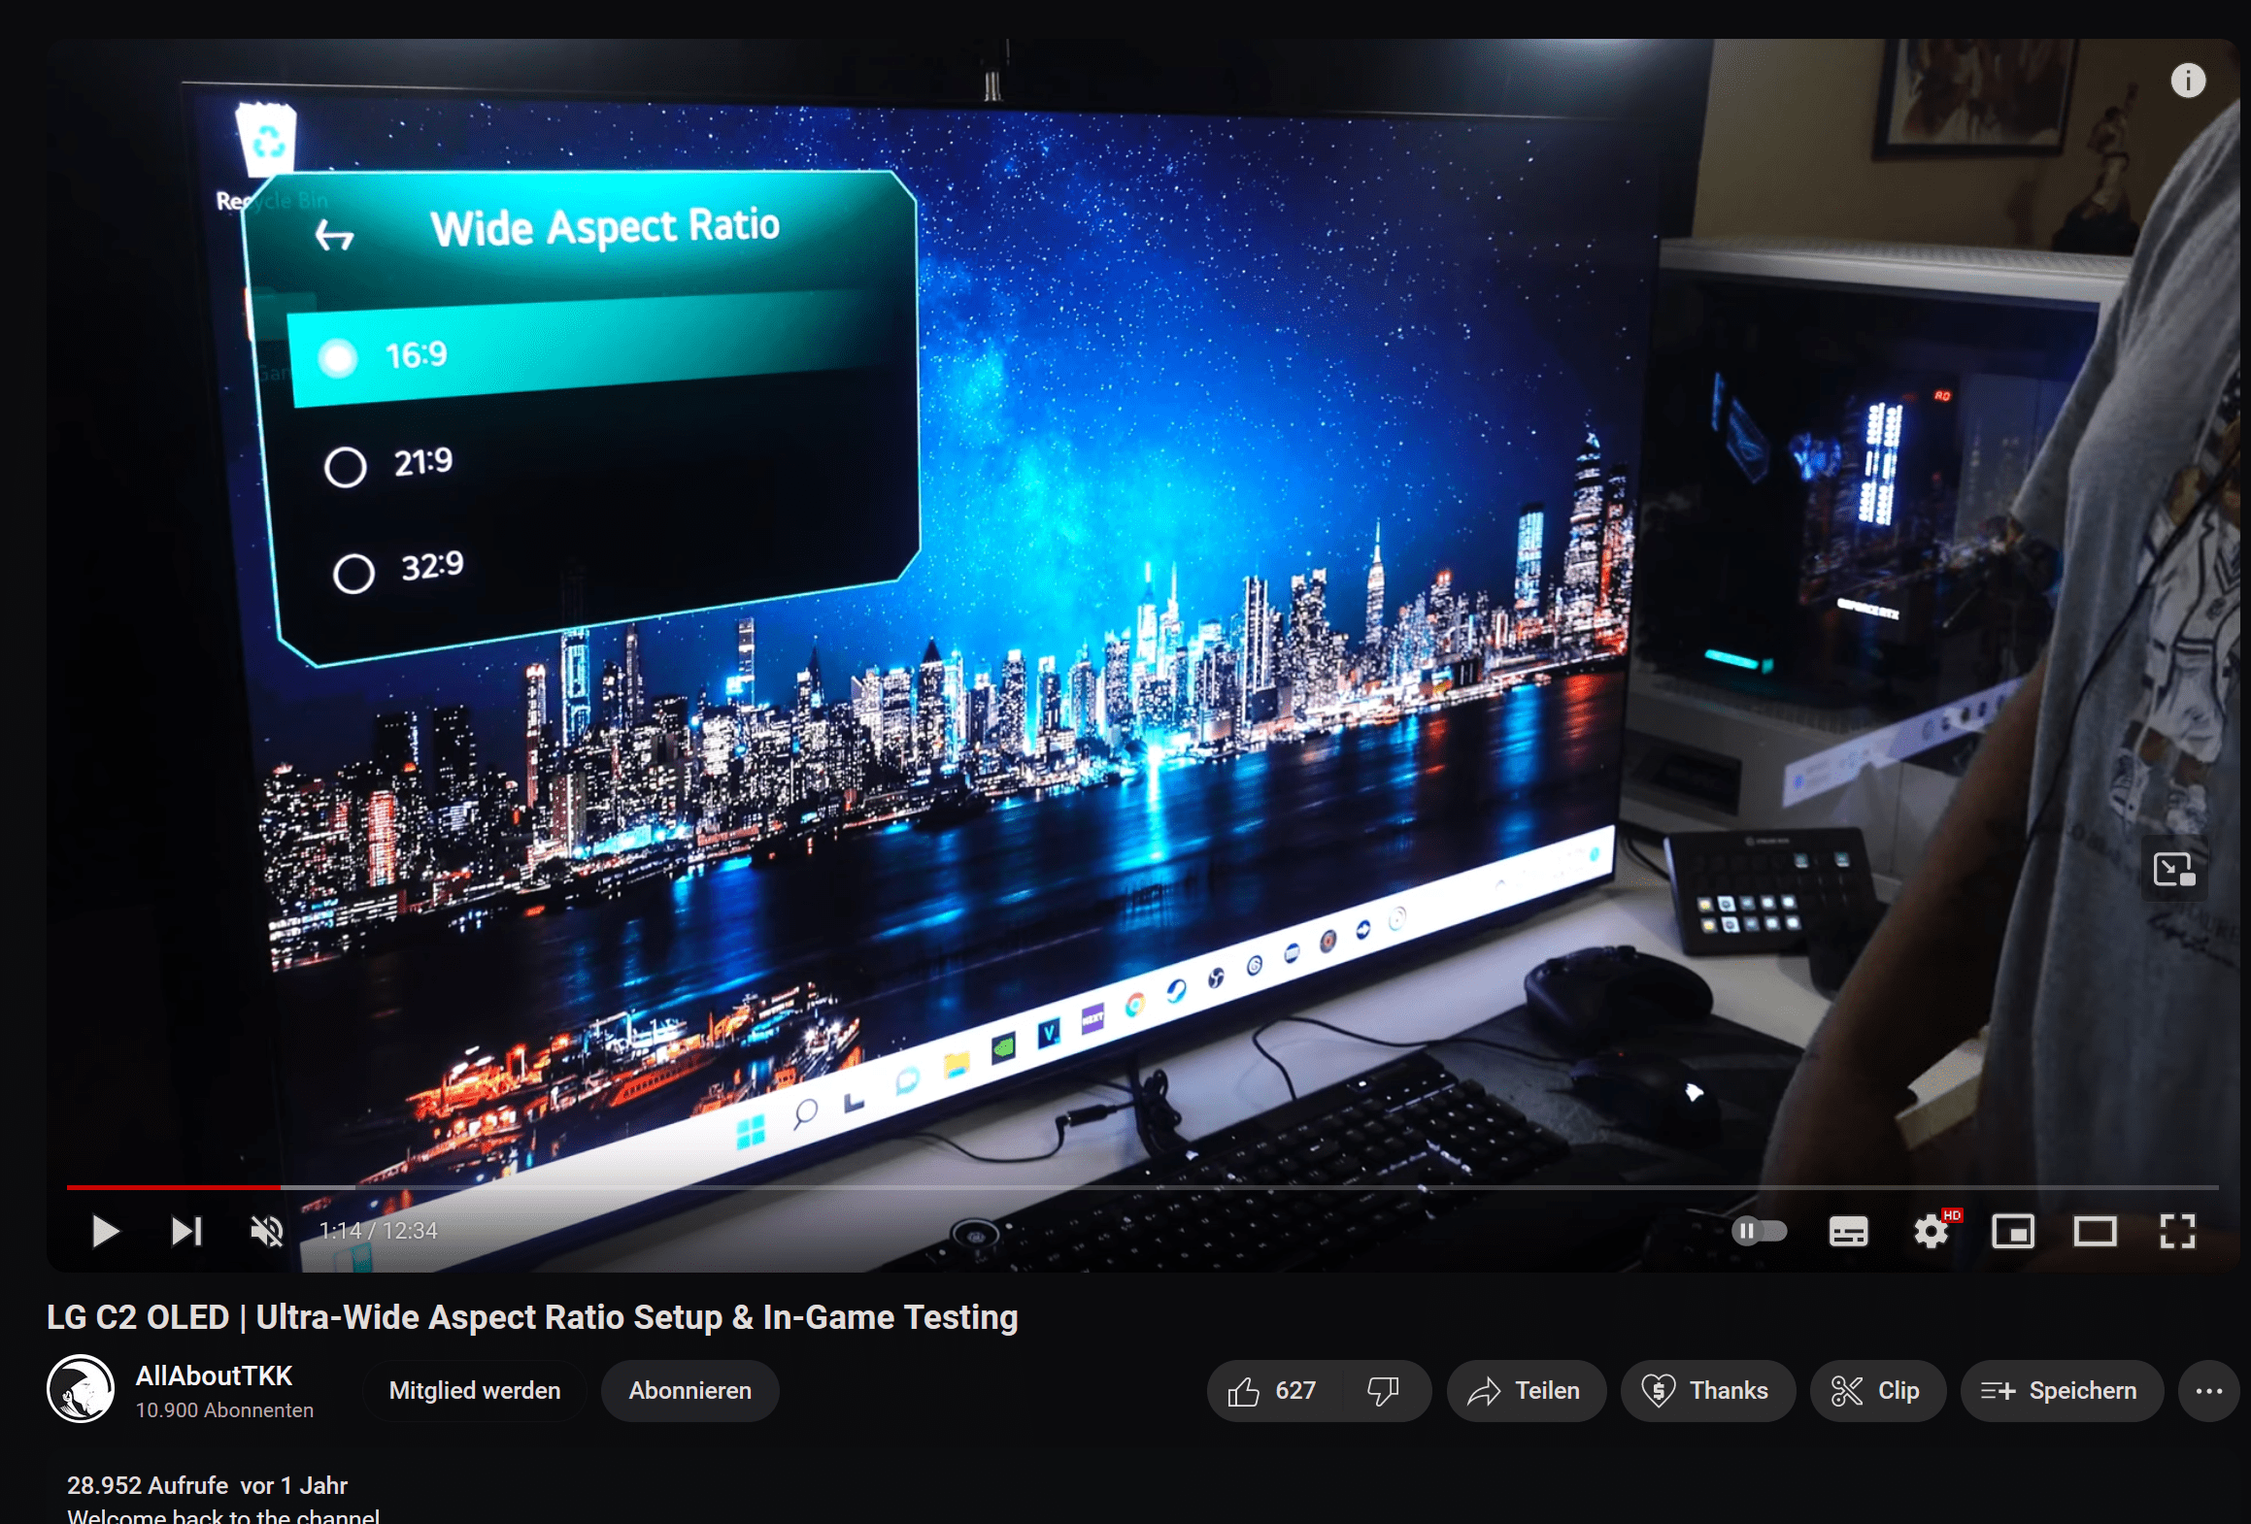Viewport: 2251px width, 1524px height.
Task: Play the video
Action: pos(105,1231)
